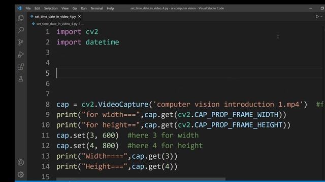Open the Manage gear settings icon
325x182 pixels.
(21, 174)
